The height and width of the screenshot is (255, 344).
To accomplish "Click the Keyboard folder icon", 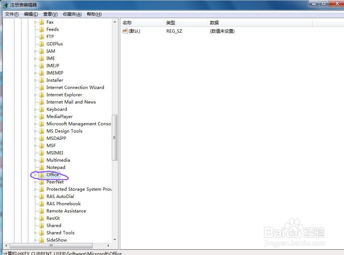I will point(42,109).
